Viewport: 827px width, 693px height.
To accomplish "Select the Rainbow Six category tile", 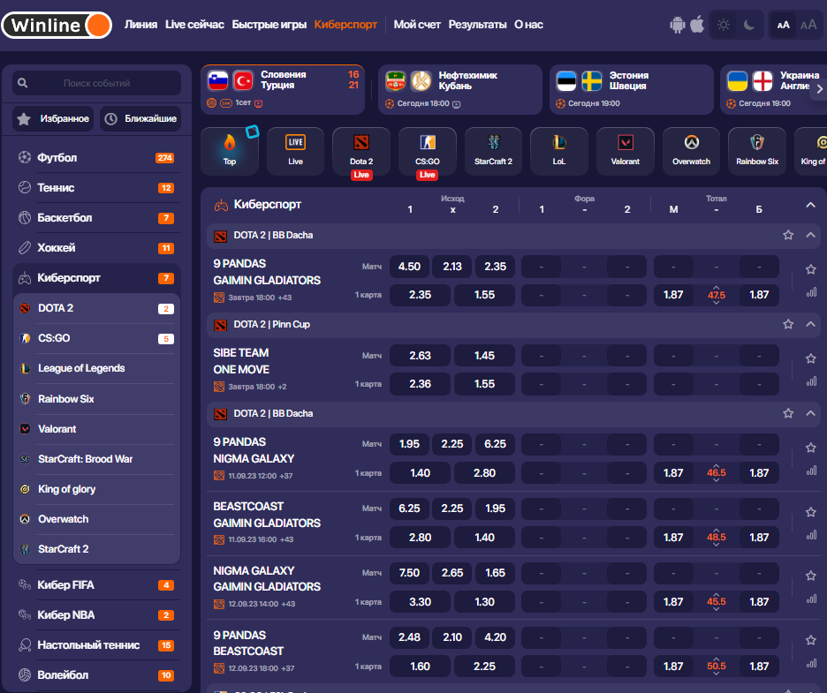I will (757, 151).
